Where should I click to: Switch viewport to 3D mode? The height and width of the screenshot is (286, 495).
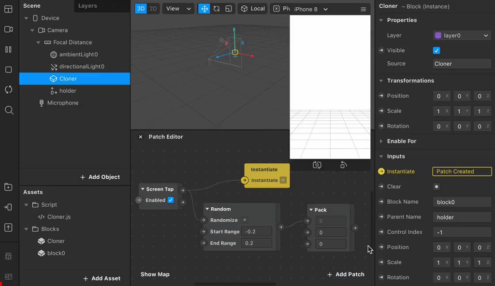[141, 9]
